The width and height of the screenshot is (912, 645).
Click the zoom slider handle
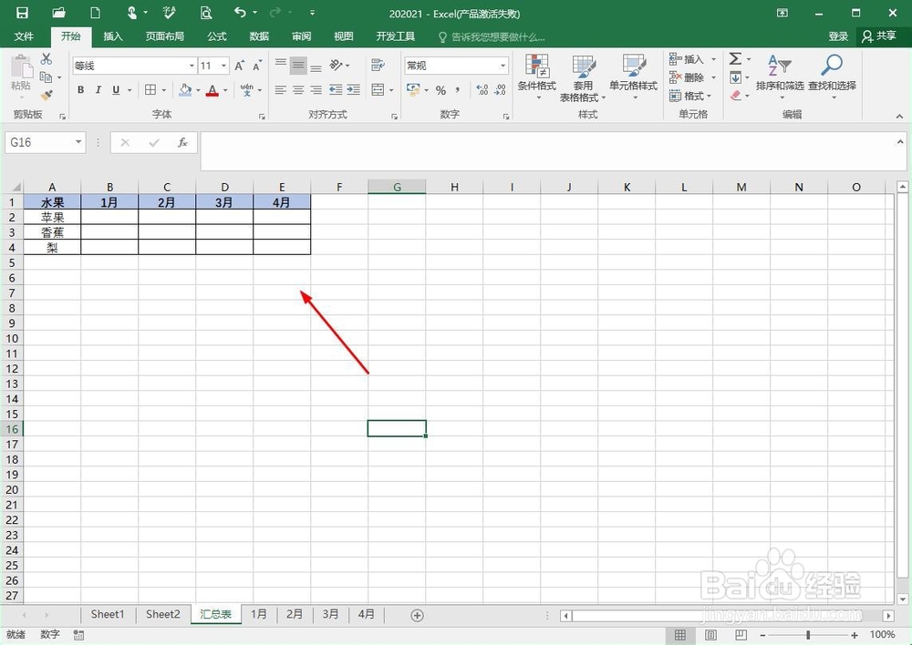808,635
